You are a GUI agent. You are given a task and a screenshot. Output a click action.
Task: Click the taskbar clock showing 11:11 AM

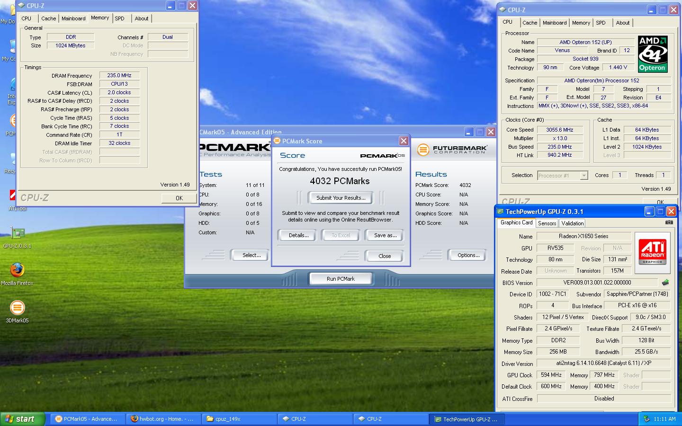point(664,419)
